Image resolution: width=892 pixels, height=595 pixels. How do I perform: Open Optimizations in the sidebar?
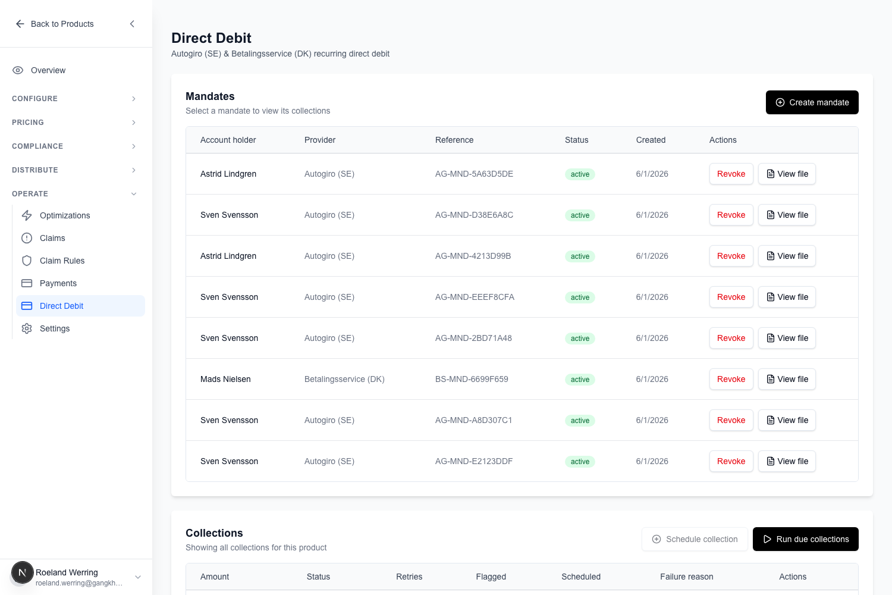[80, 215]
